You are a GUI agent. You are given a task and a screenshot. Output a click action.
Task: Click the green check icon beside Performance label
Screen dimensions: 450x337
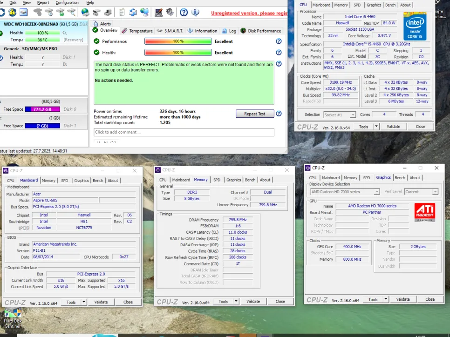click(97, 41)
